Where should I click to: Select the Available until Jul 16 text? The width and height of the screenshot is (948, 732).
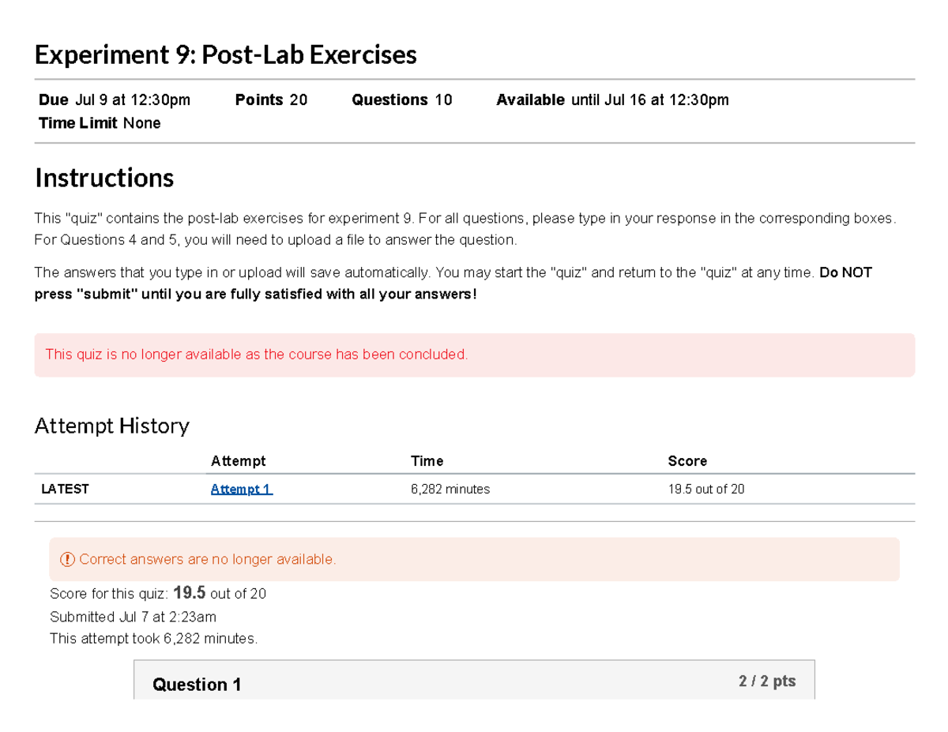(x=612, y=99)
